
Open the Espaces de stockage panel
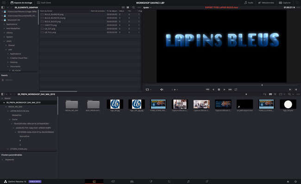[21, 3]
